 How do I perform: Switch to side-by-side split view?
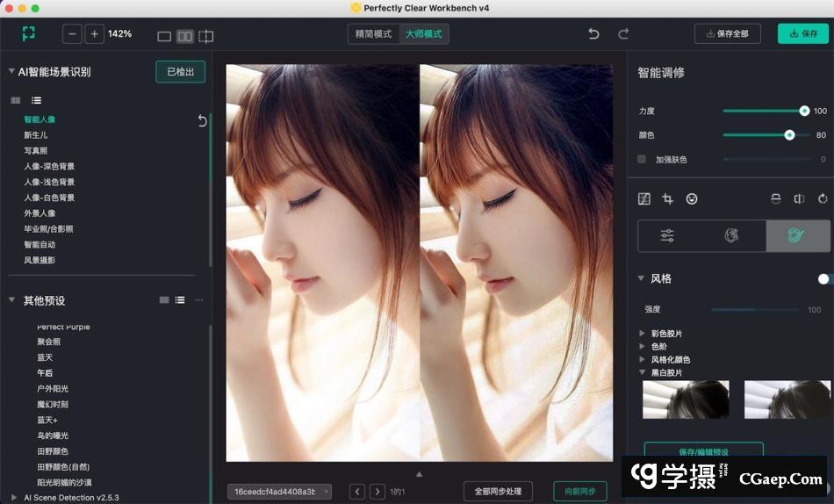tap(184, 36)
